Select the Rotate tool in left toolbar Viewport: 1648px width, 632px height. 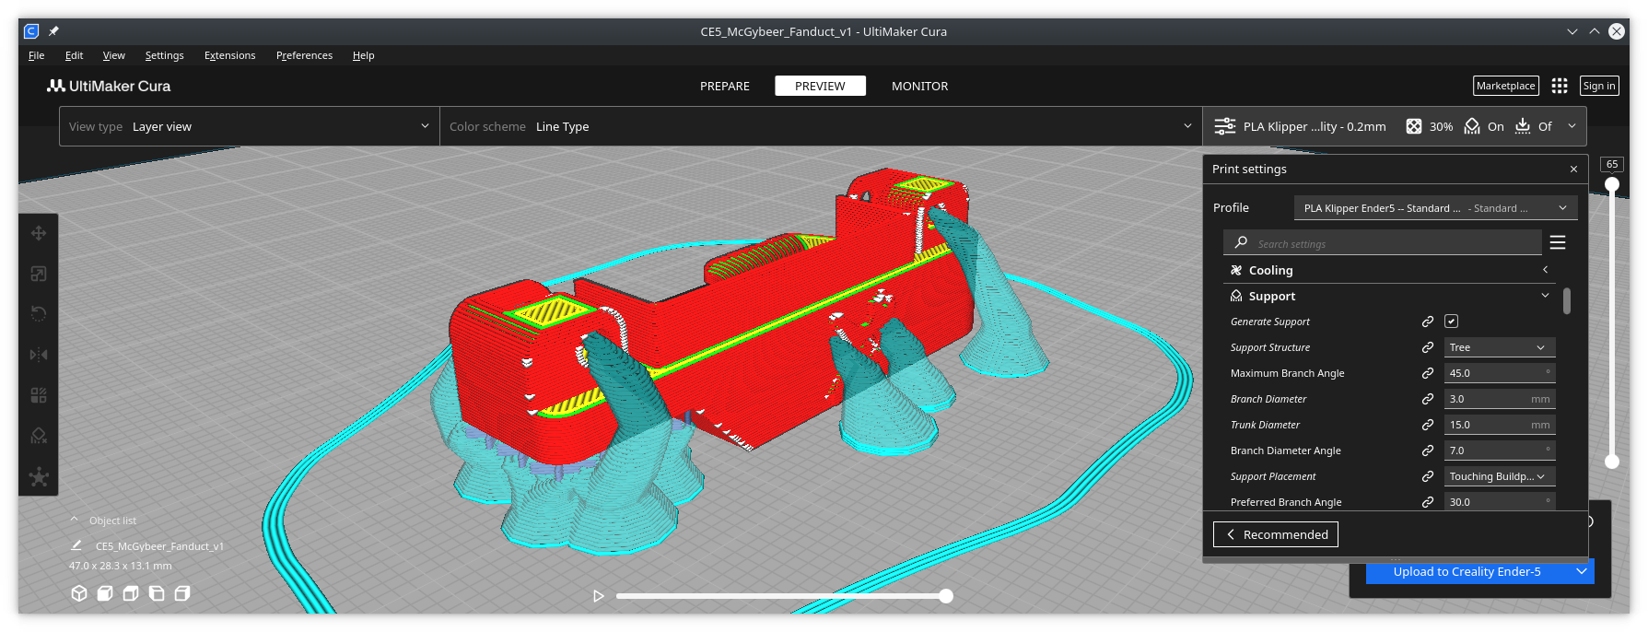click(x=39, y=314)
